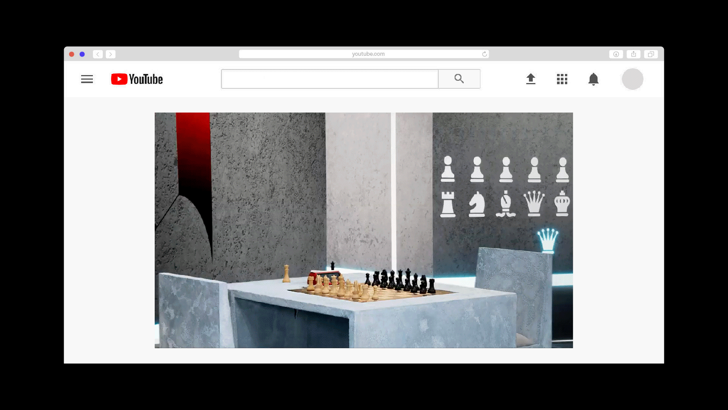Reload the page in address bar
Image resolution: width=728 pixels, height=410 pixels.
coord(484,54)
